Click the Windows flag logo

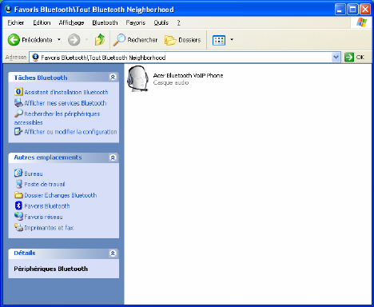[x=362, y=22]
